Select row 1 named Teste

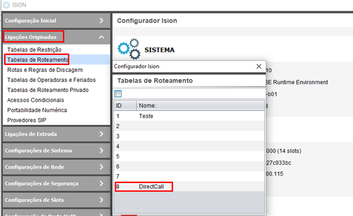pyautogui.click(x=189, y=116)
